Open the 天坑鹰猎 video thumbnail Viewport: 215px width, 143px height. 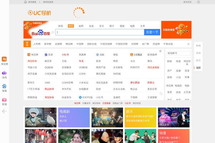click(41, 117)
